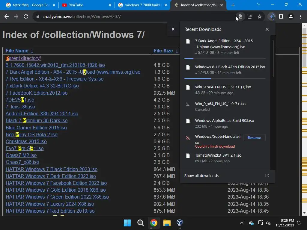
Task: Click file icon of TomatoWin2k3_SP1_2.1.iso
Action: (x=188, y=156)
